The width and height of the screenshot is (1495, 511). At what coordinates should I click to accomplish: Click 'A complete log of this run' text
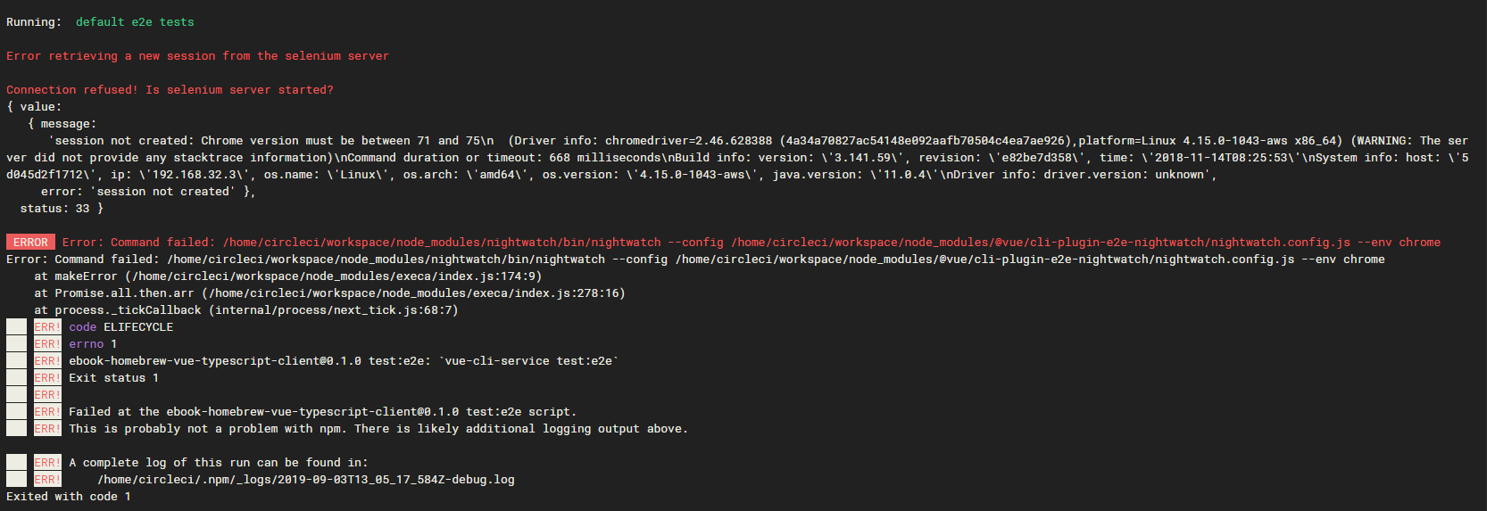219,463
